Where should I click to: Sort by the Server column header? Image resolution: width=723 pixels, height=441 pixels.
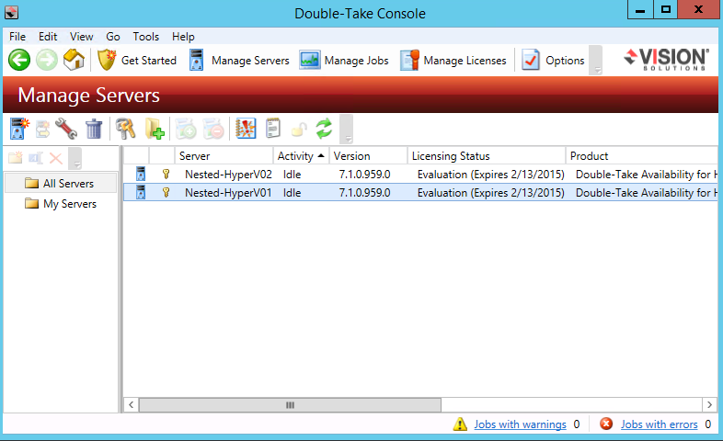(224, 156)
